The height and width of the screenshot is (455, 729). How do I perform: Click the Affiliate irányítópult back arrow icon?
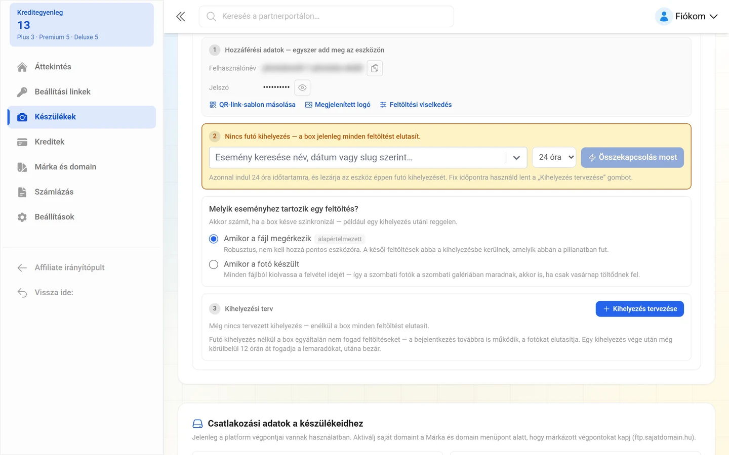(22, 267)
